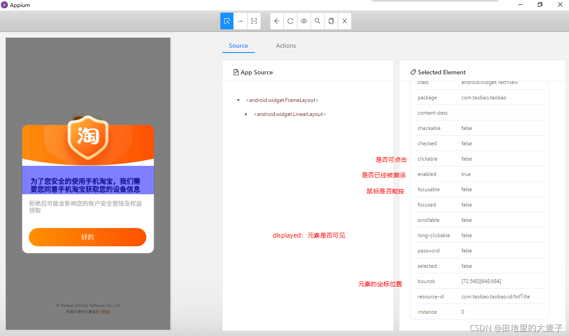This screenshot has height=336, width=569.
Task: Refresh the source and screenshot
Action: [290, 21]
